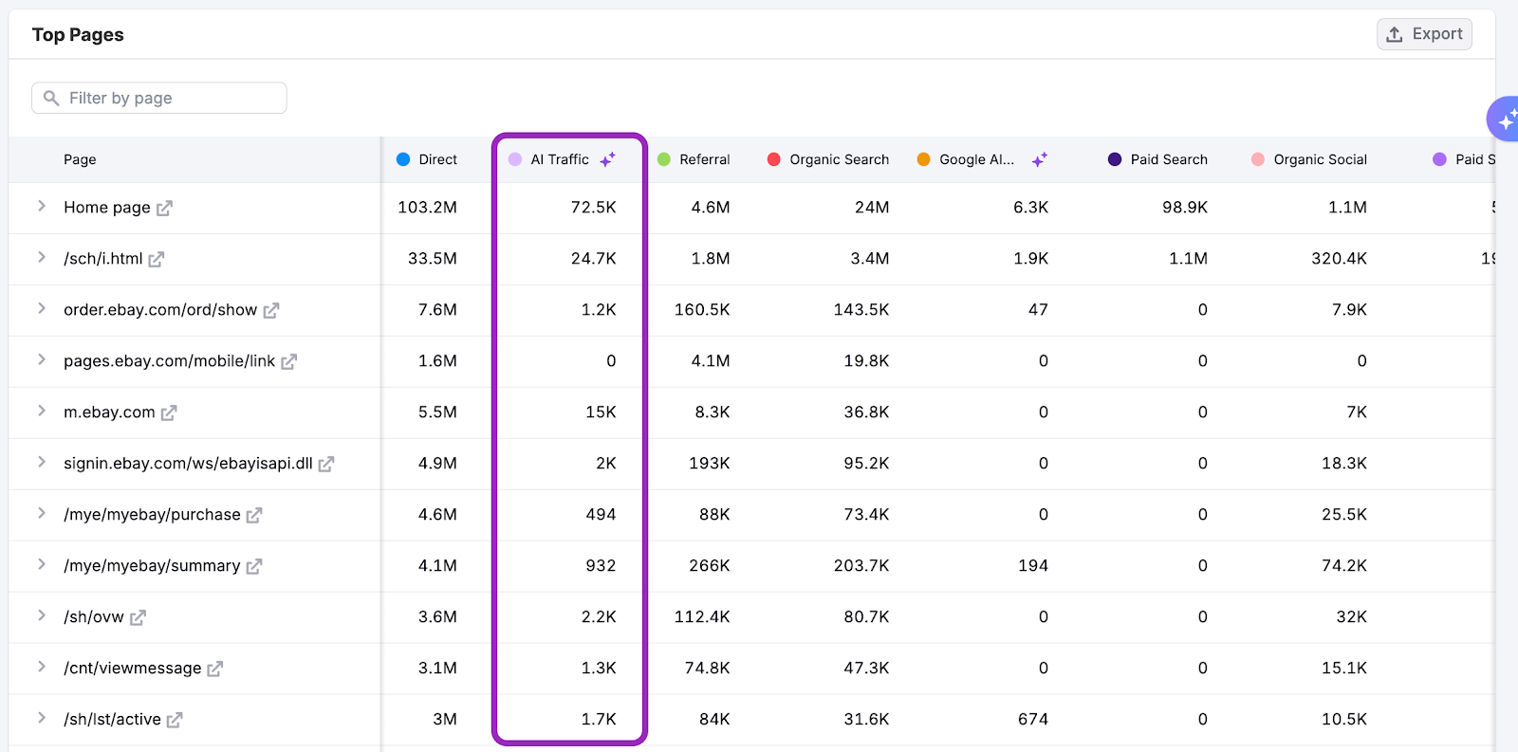1518x752 pixels.
Task: Sort by Paid Search column header
Action: click(x=1168, y=159)
